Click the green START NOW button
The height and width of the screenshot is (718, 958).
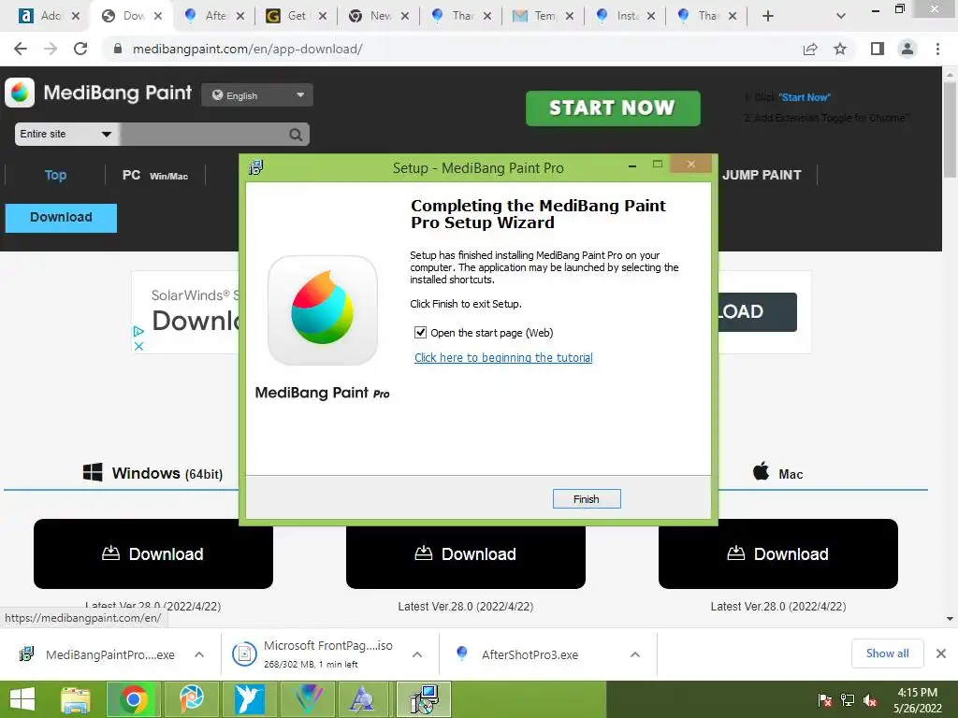(x=613, y=108)
